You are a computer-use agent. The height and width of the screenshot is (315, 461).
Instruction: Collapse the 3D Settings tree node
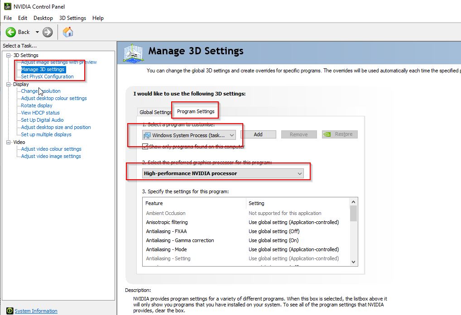(x=9, y=55)
